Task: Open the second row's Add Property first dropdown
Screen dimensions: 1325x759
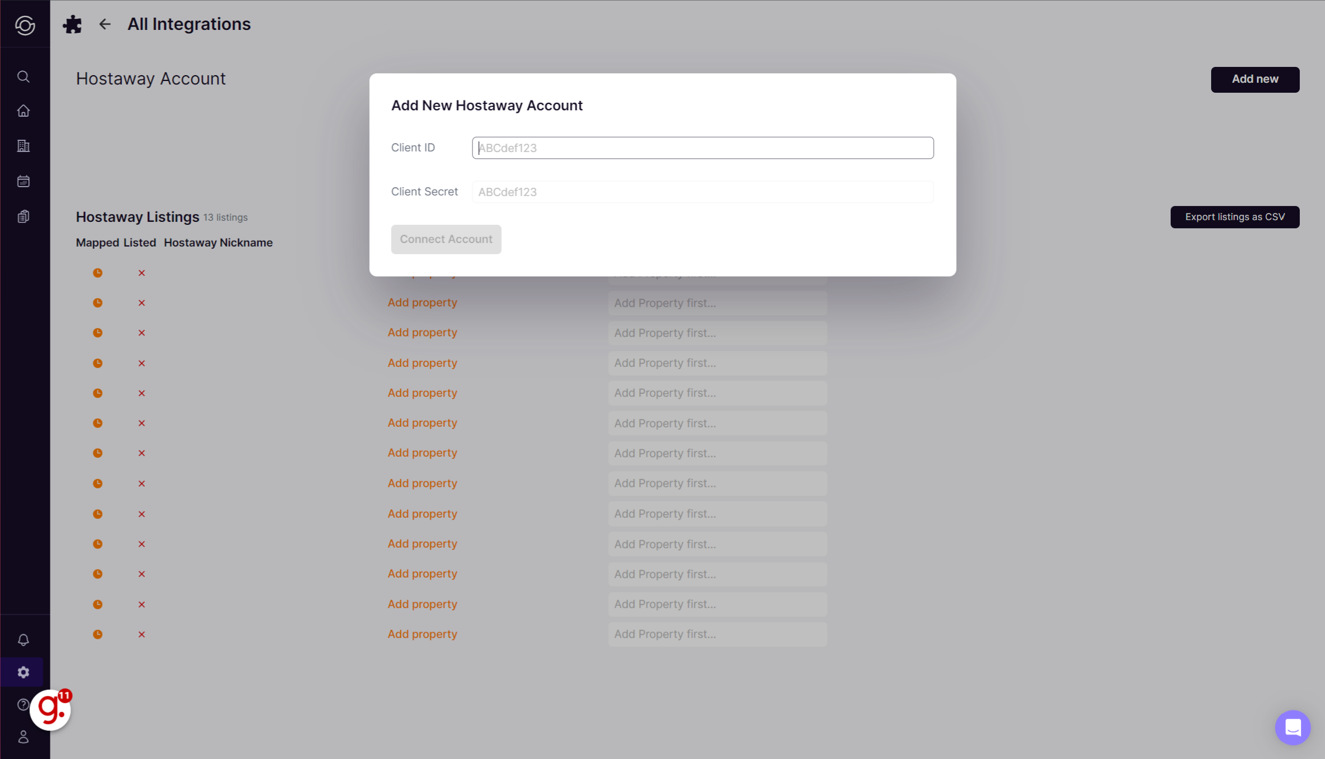Action: (717, 303)
